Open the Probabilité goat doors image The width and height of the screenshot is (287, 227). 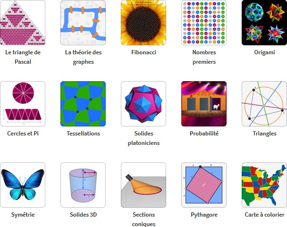tap(204, 104)
